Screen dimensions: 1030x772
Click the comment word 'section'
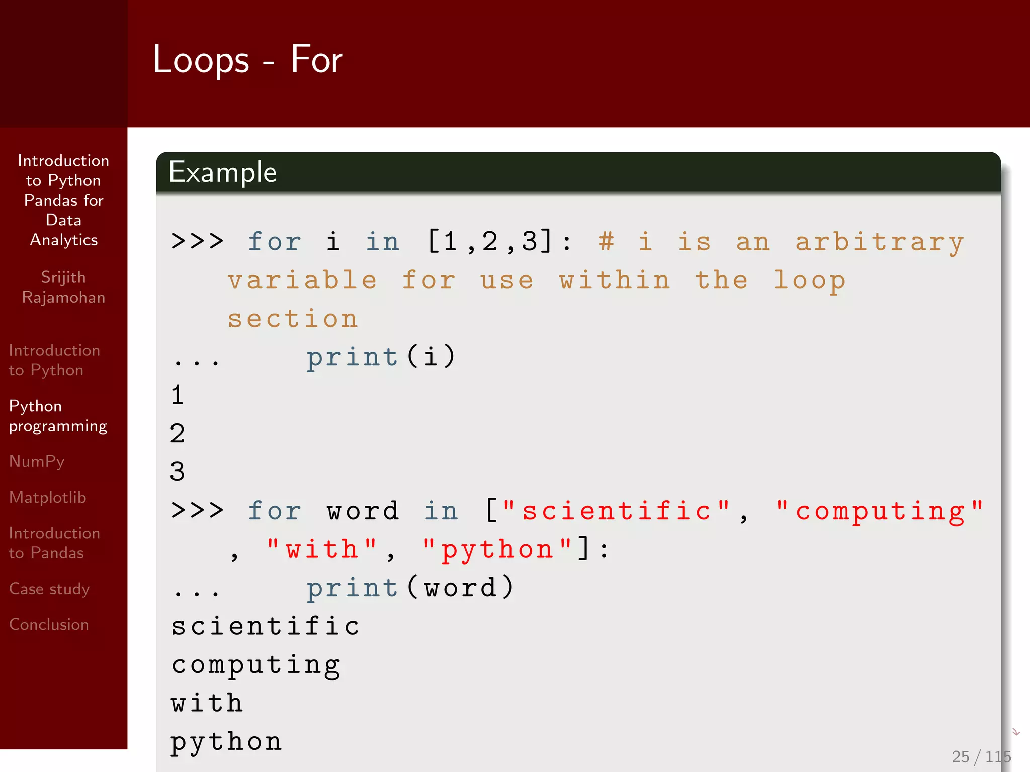click(293, 319)
